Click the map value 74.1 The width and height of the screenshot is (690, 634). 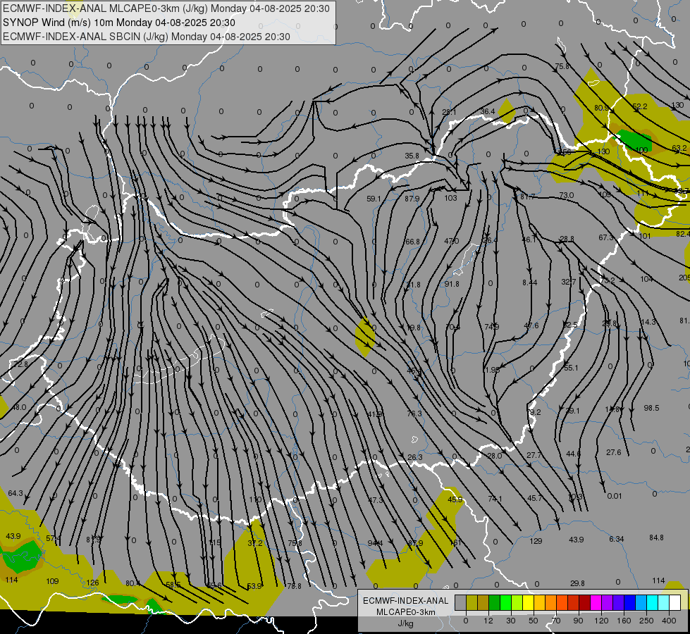click(495, 499)
